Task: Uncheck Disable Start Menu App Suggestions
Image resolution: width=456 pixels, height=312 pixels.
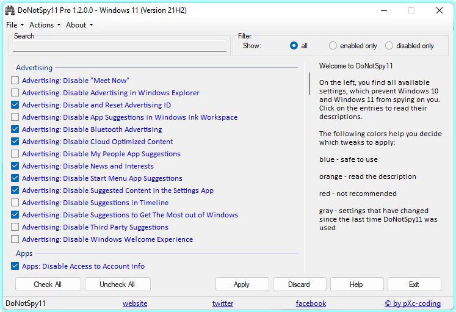Action: tap(15, 178)
